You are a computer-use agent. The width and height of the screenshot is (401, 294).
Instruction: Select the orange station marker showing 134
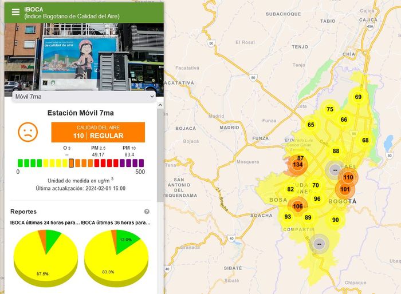(x=297, y=165)
